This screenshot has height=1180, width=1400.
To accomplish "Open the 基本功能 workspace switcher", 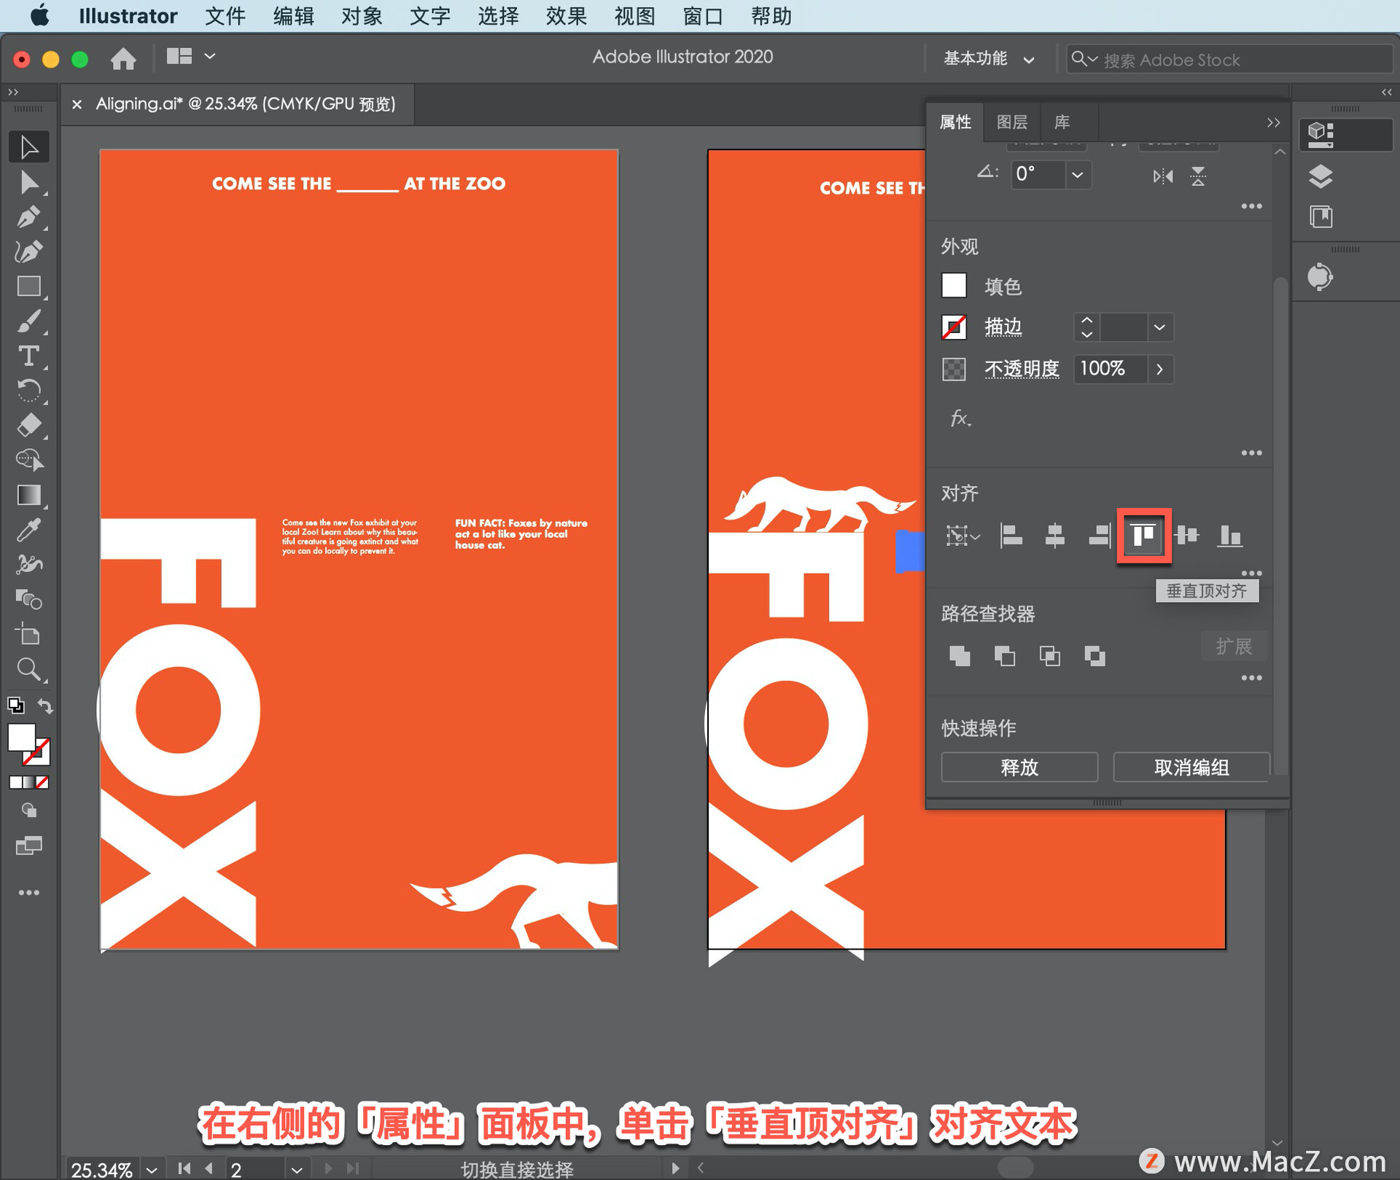I will point(989,58).
